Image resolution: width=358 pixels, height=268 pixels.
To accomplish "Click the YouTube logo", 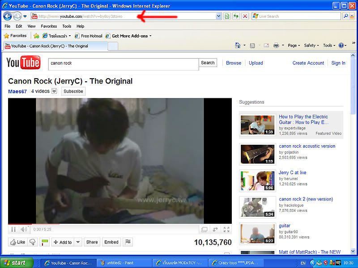I will tap(24, 63).
